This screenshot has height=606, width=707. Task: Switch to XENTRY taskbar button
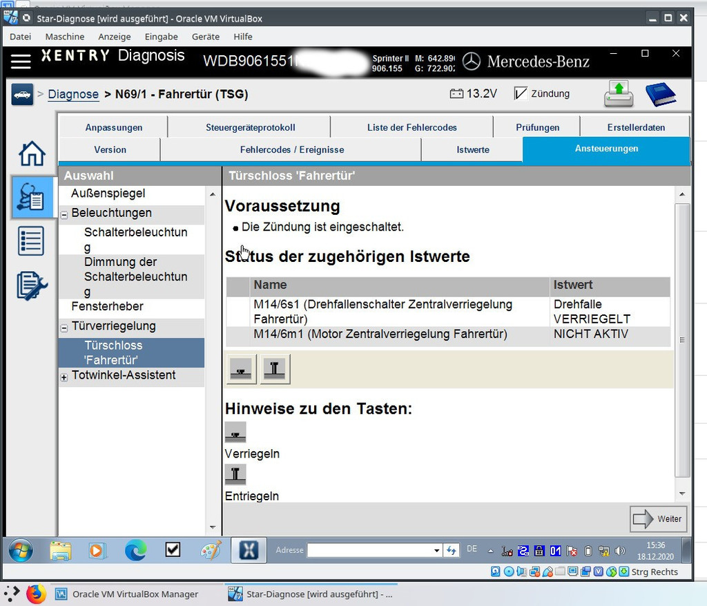pos(249,550)
